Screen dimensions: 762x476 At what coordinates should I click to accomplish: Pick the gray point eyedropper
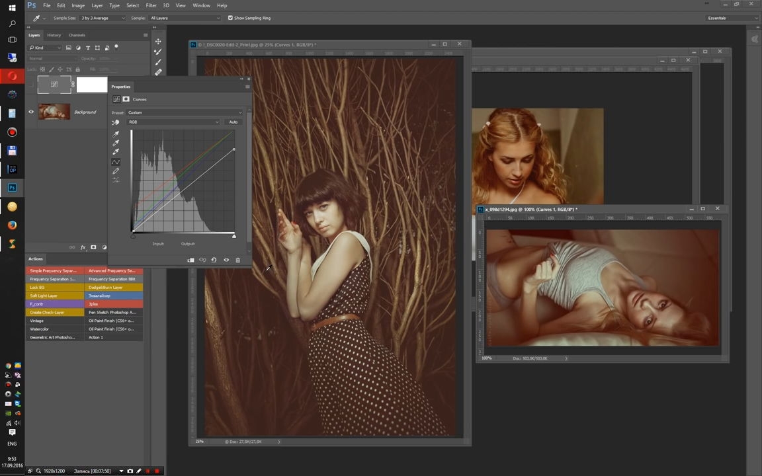pos(116,143)
